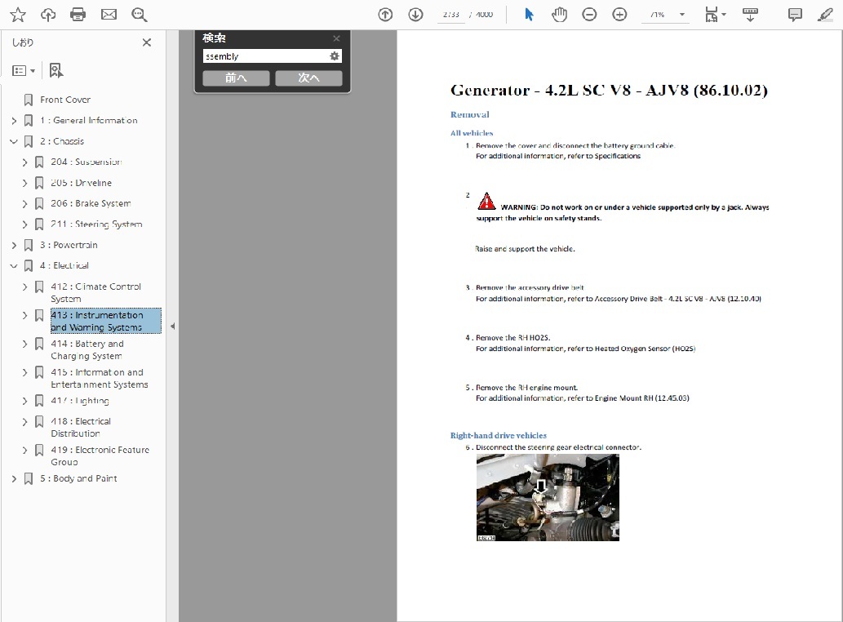This screenshot has width=843, height=622.
Task: Go to next page with down arrow
Action: [415, 15]
